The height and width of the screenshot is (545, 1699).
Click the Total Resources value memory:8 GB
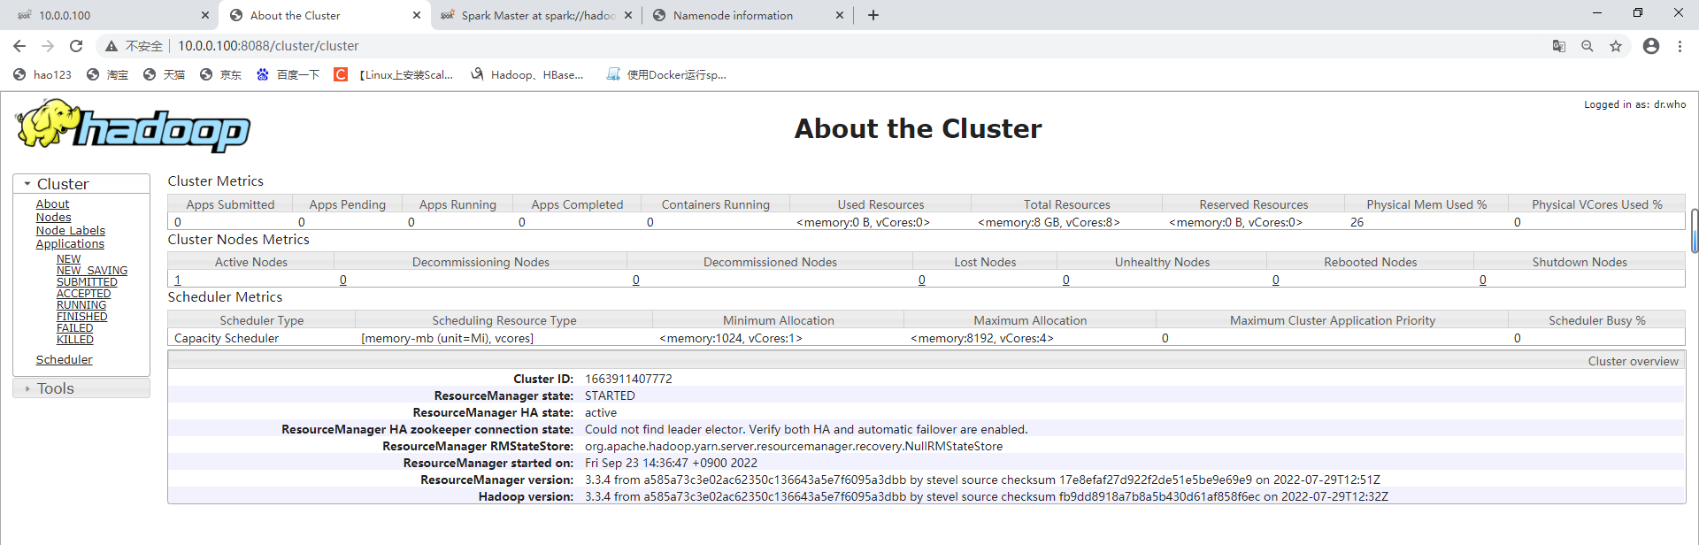(x=1049, y=223)
